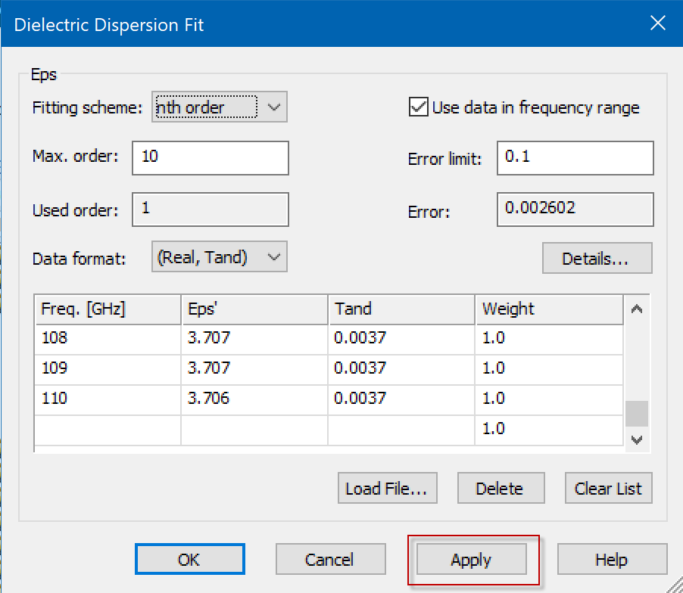Select the frequency cell containing 110
Screen dimensions: 683x593
point(108,399)
